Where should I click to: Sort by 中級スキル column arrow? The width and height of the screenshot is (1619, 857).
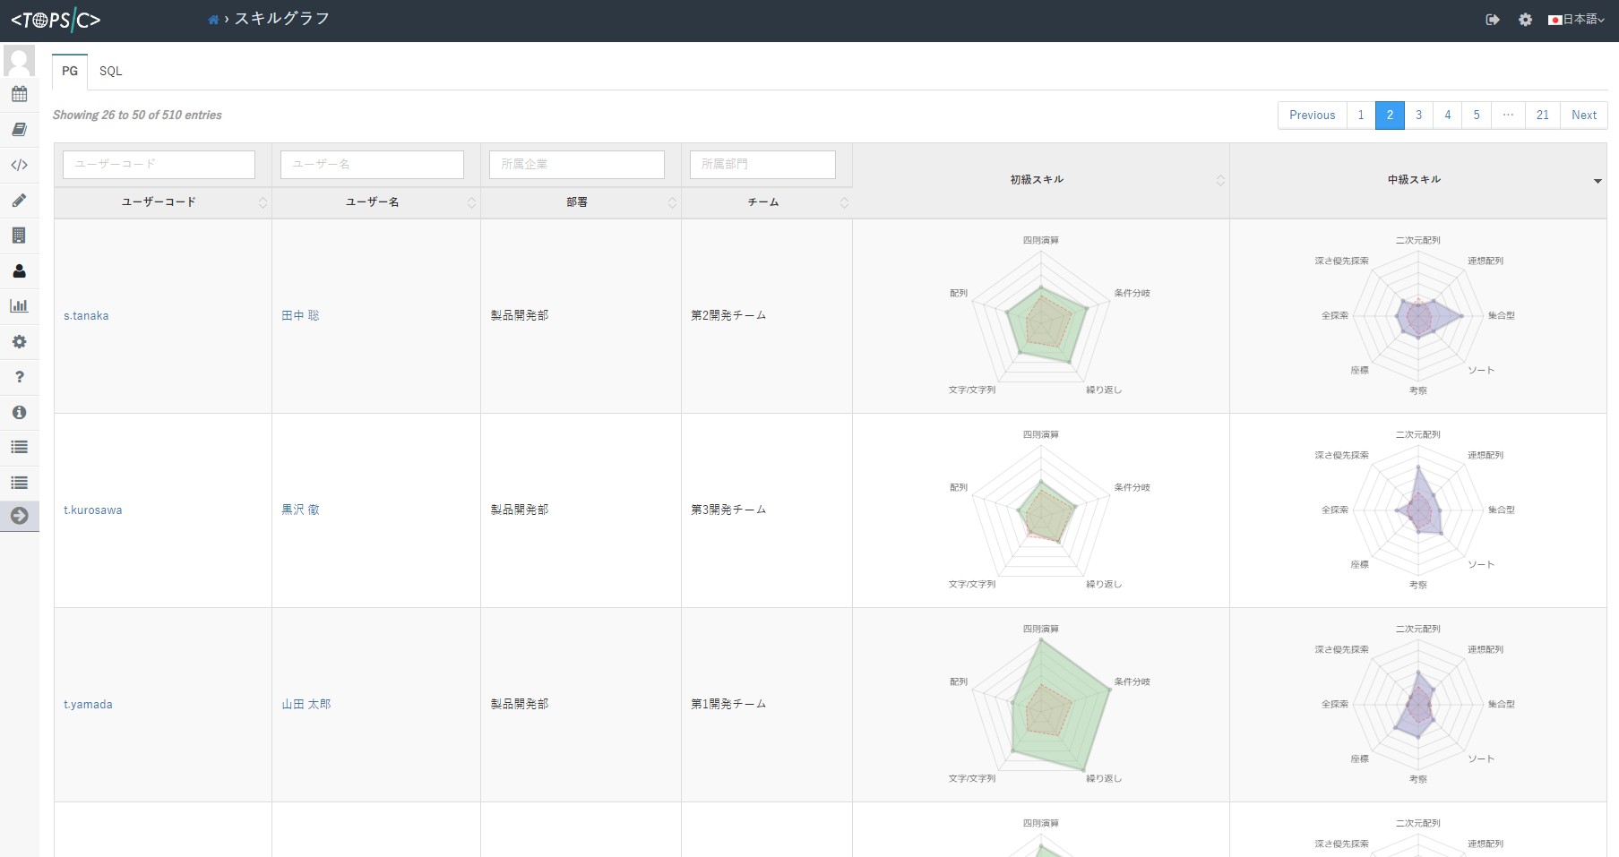click(x=1597, y=181)
